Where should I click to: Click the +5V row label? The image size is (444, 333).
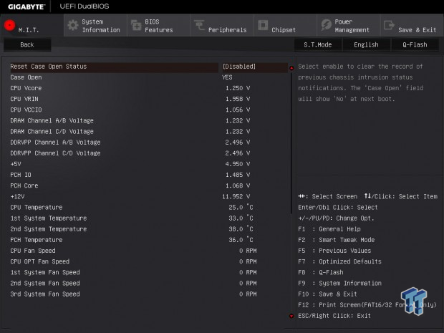coord(16,164)
